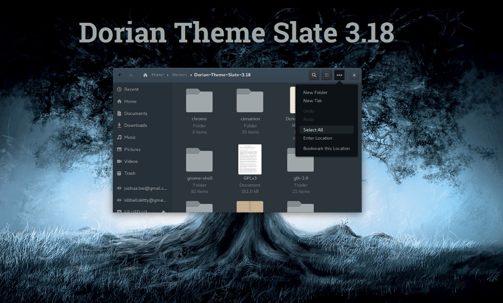
Task: Click the music note icon beside Music
Action: pos(119,137)
